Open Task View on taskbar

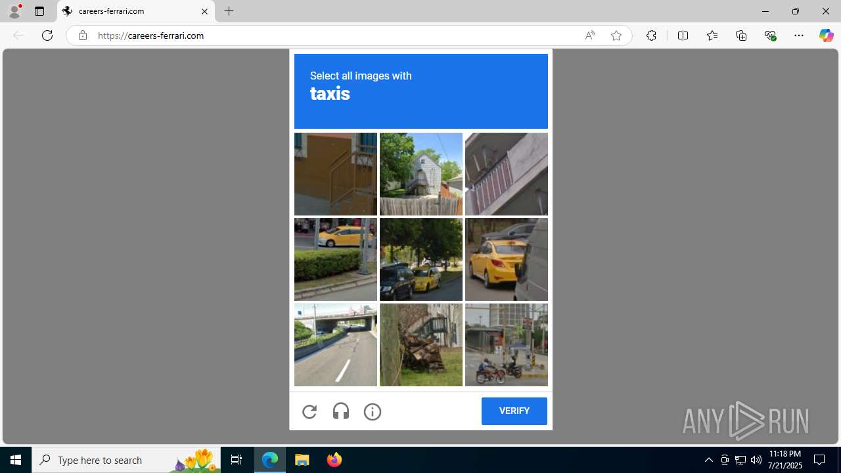click(x=237, y=460)
